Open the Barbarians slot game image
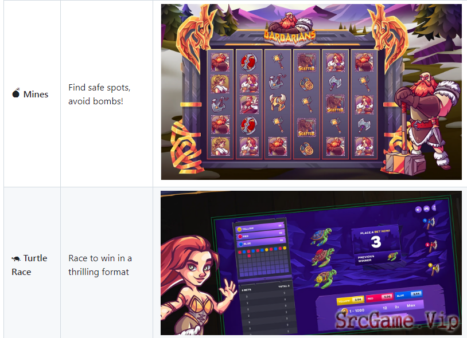The width and height of the screenshot is (467, 338). coord(311,92)
